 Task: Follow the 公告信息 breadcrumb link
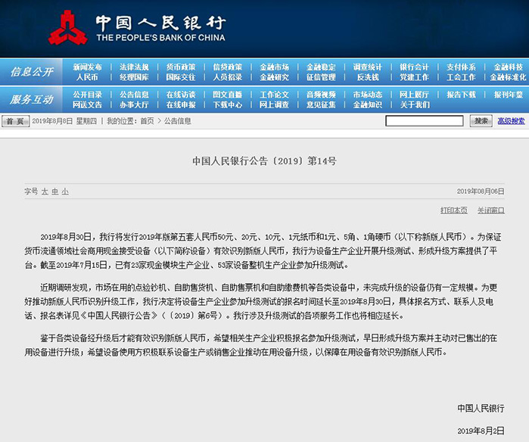(x=177, y=121)
